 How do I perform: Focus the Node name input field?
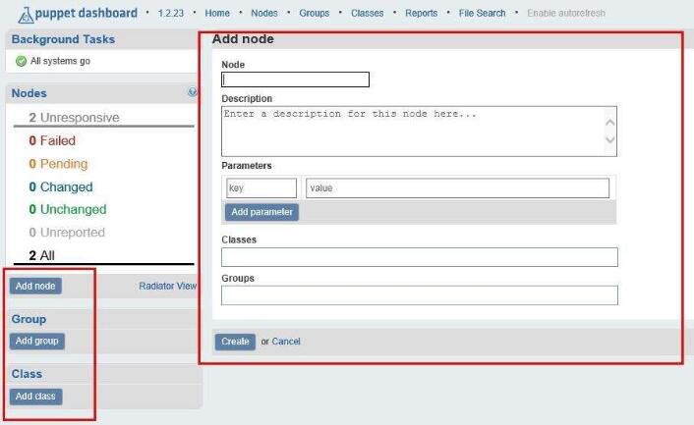pyautogui.click(x=295, y=80)
